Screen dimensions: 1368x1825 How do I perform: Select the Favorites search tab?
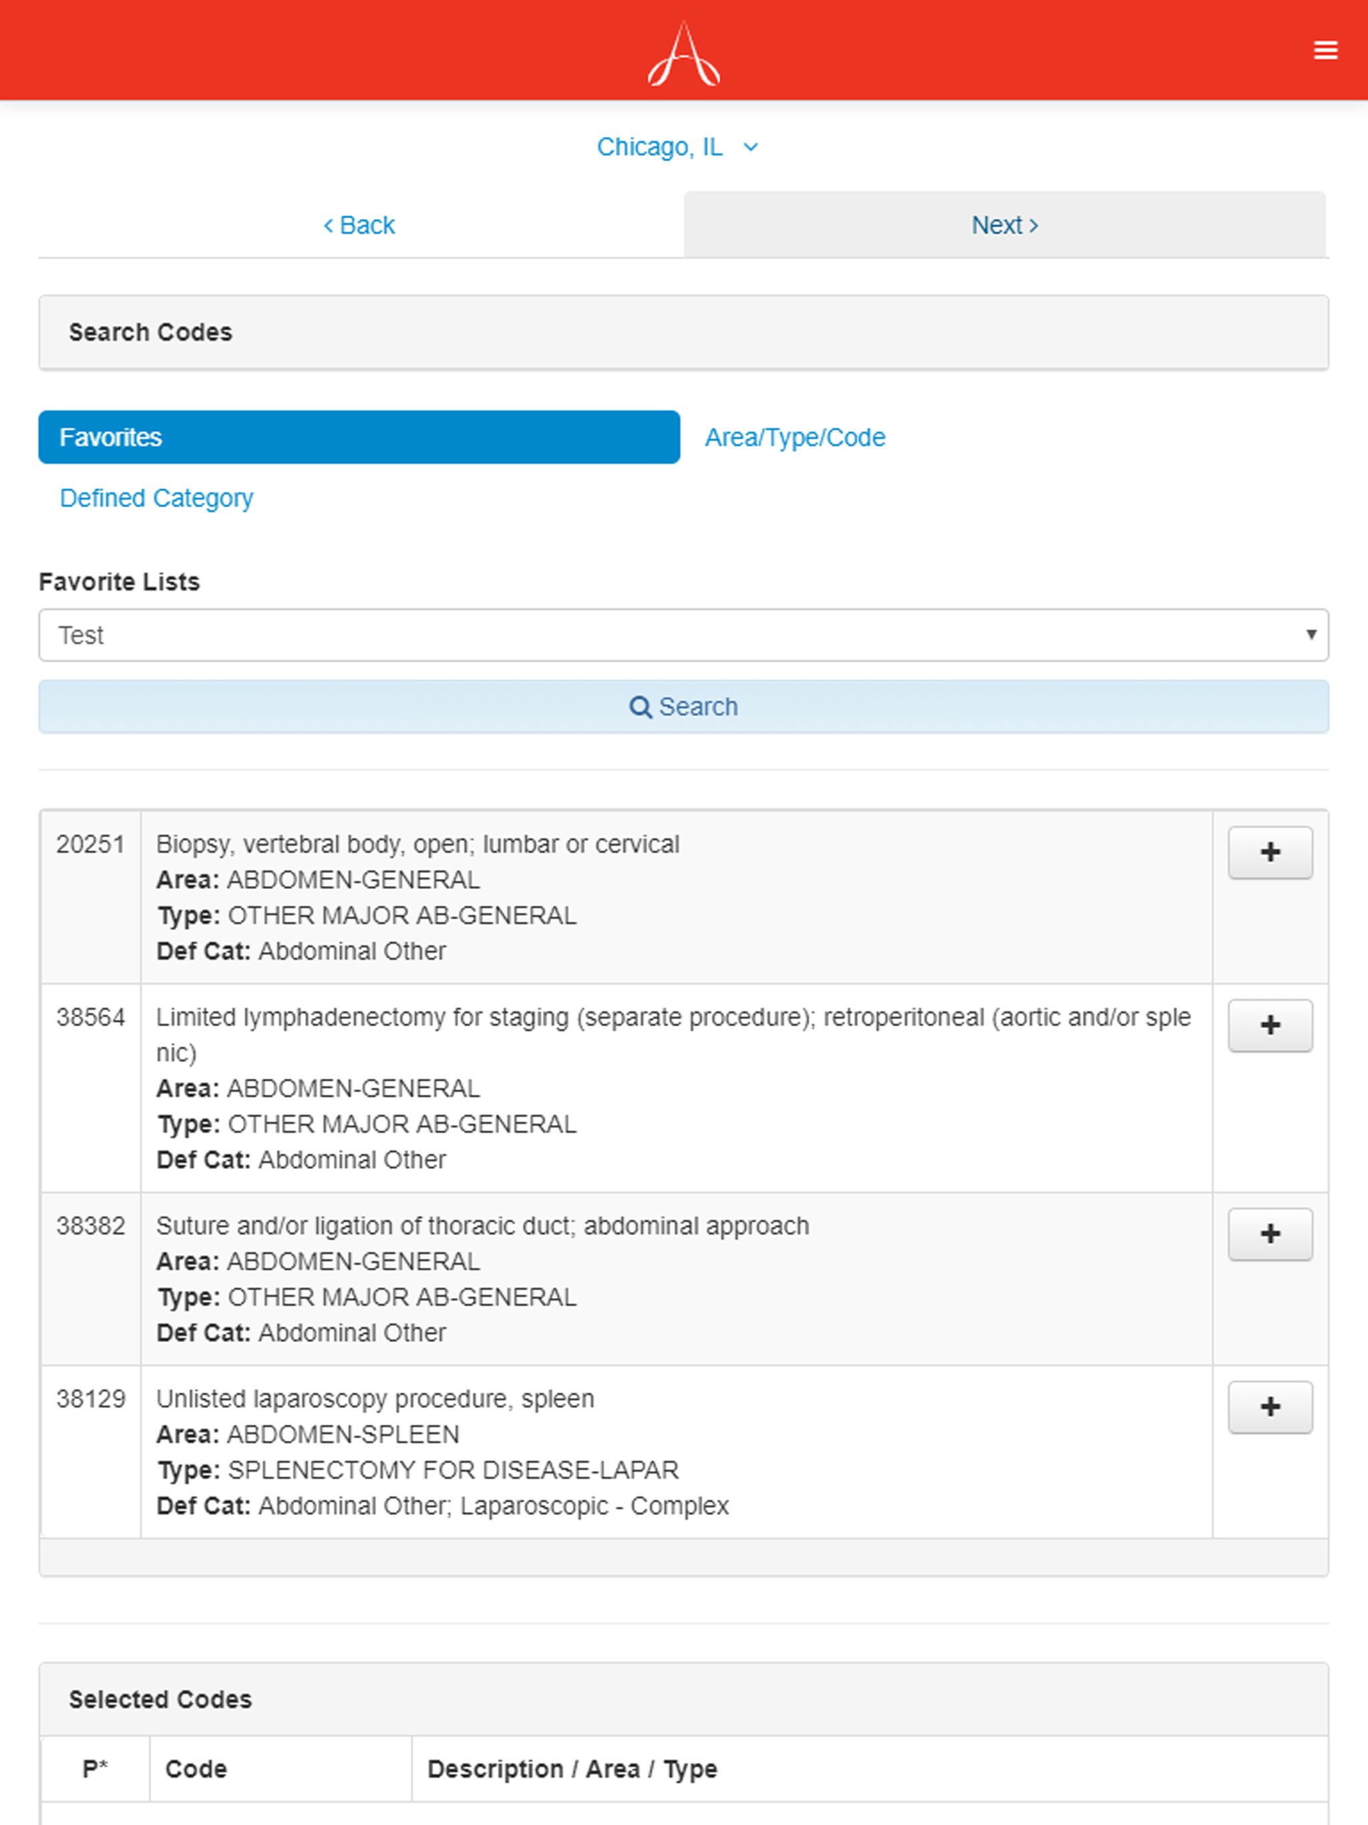[x=358, y=438]
